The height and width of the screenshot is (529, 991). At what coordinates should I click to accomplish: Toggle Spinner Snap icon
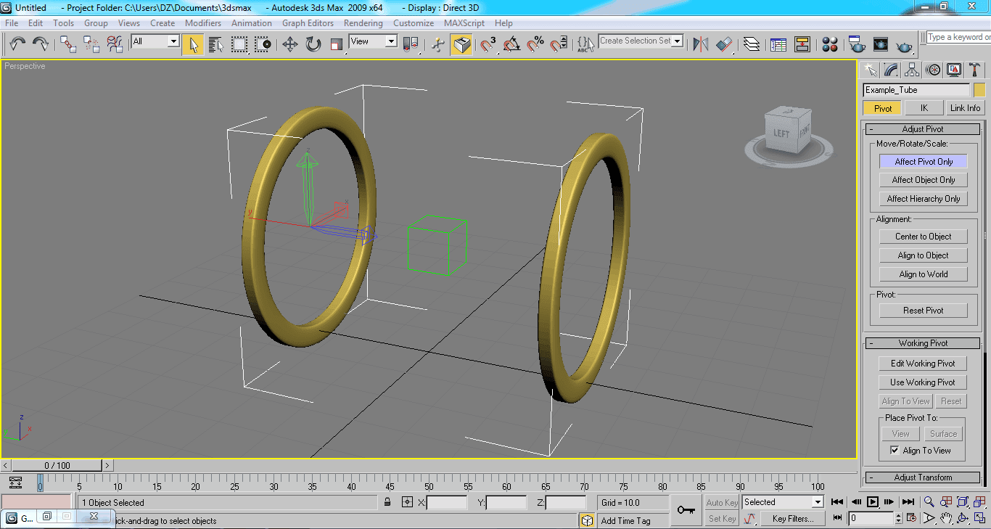coord(559,44)
